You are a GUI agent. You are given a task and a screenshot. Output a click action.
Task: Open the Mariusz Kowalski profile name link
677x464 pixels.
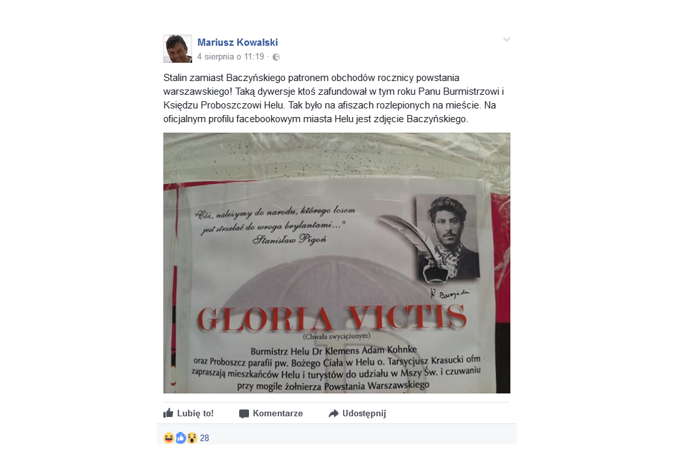pos(237,42)
